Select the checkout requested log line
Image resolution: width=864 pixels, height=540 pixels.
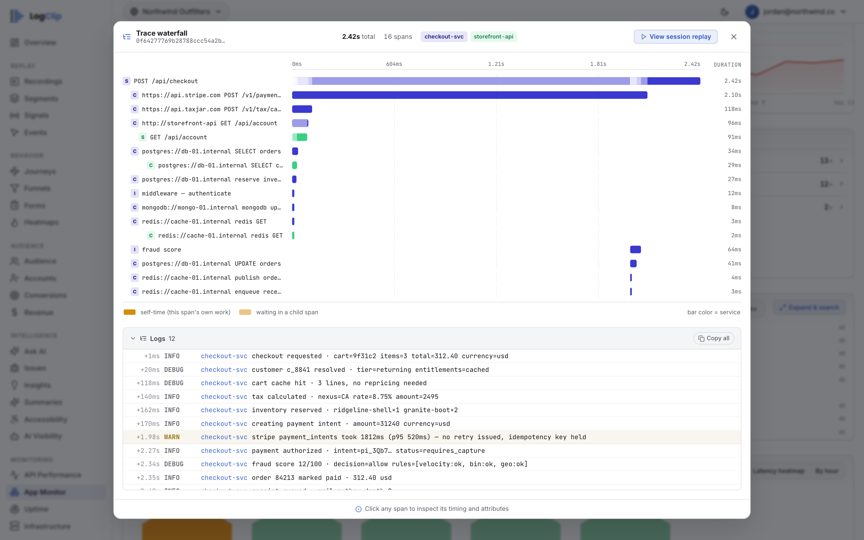[x=432, y=356]
